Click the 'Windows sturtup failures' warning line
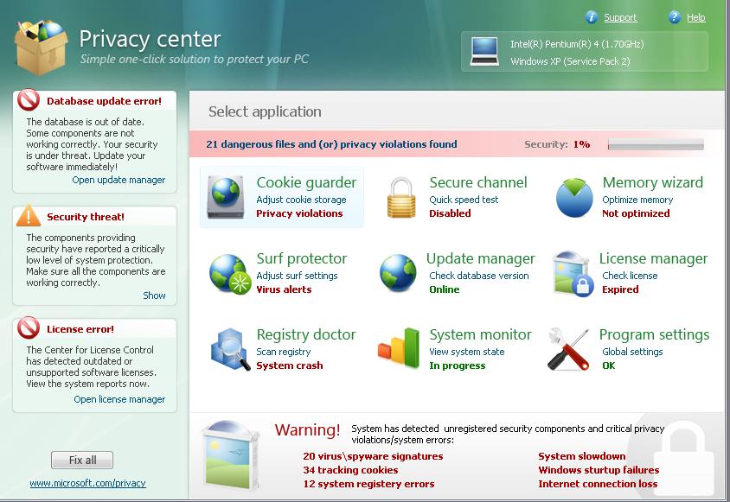 click(x=599, y=470)
